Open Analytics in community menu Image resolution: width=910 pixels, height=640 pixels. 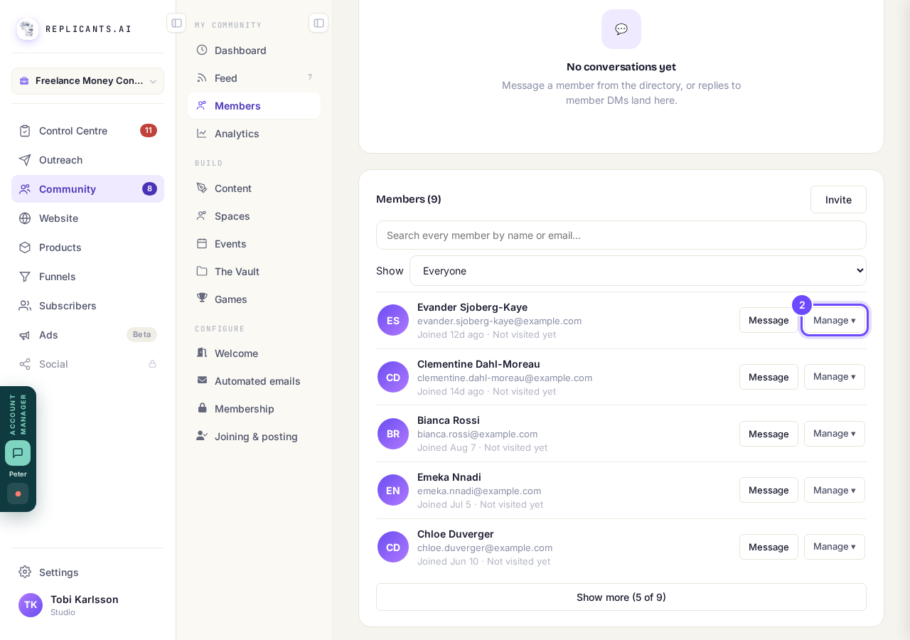pos(254,133)
